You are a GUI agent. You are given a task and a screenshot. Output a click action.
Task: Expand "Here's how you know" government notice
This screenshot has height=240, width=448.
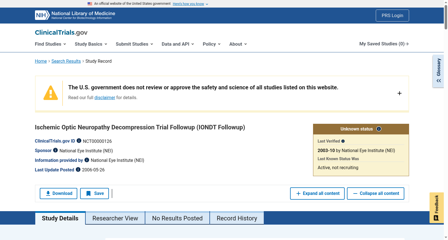click(x=190, y=4)
